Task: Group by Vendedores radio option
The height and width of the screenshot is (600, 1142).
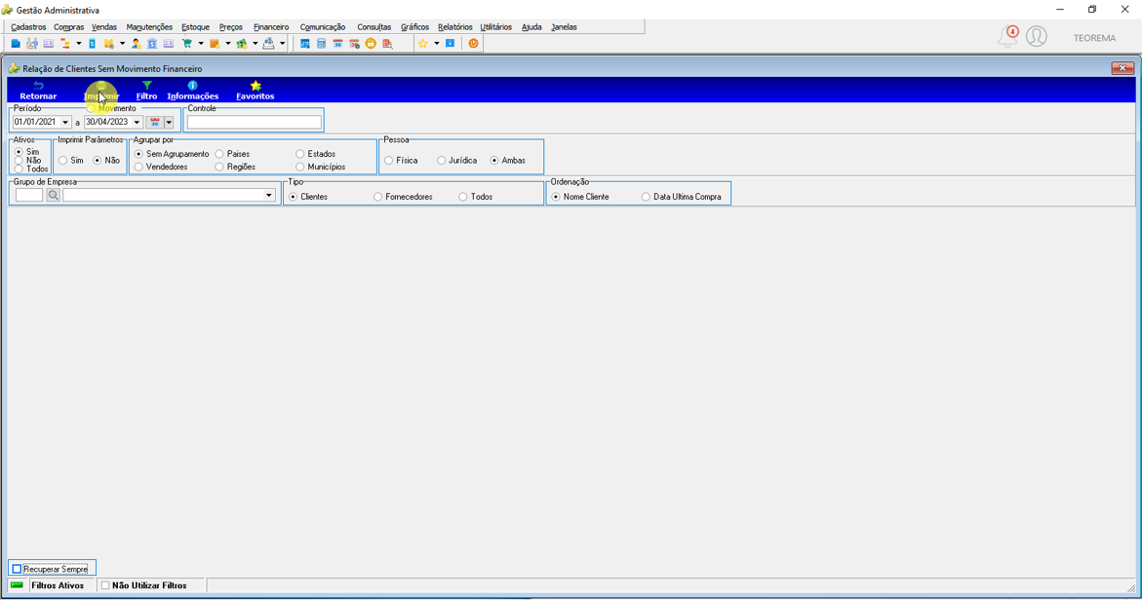Action: click(139, 167)
